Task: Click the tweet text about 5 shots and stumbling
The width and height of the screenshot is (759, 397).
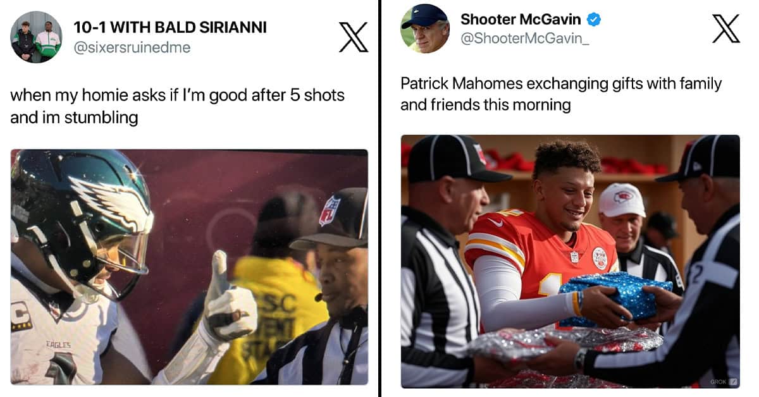Action: 178,106
